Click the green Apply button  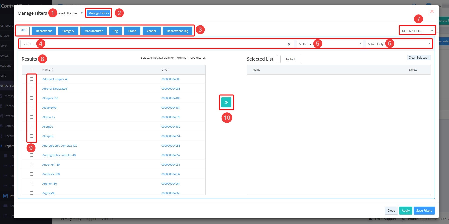[x=406, y=211]
